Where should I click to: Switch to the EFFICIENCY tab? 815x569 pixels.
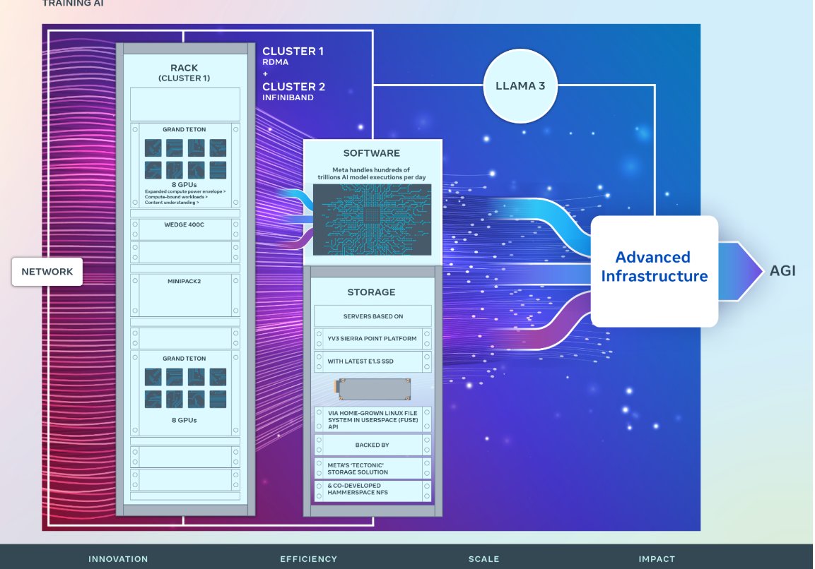click(309, 559)
